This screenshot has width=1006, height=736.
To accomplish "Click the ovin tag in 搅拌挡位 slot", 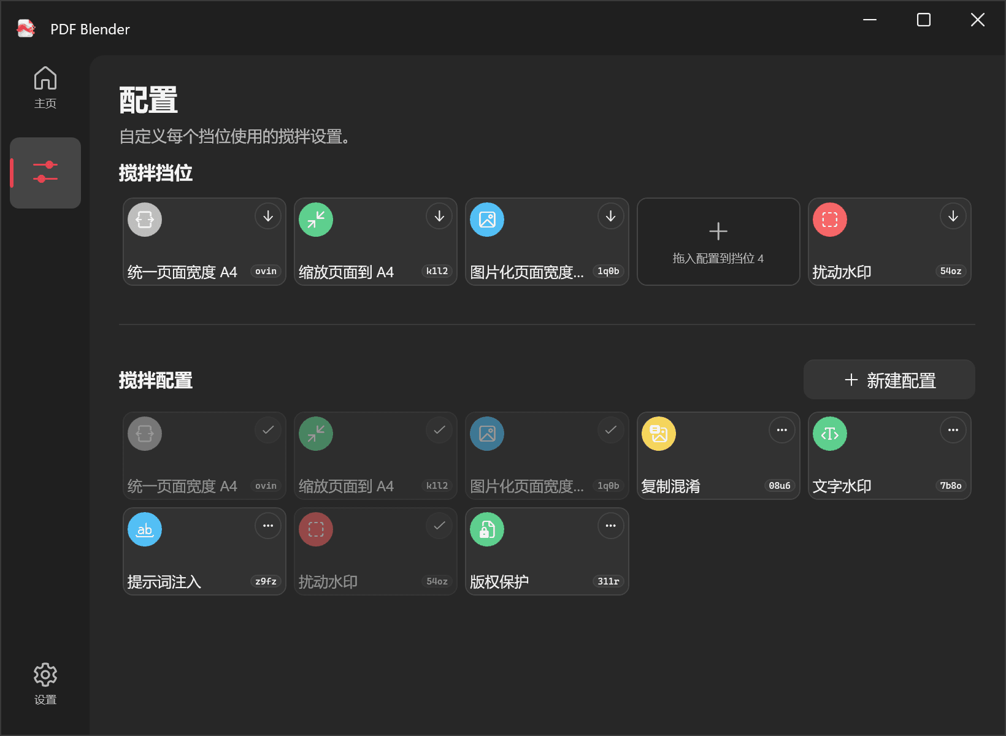I will 266,271.
